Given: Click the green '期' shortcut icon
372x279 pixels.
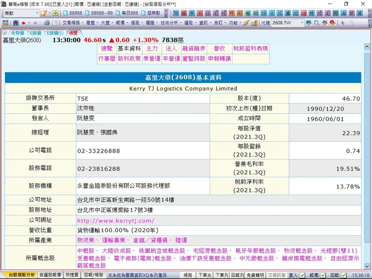Looking at the screenshot, I should (256, 13).
